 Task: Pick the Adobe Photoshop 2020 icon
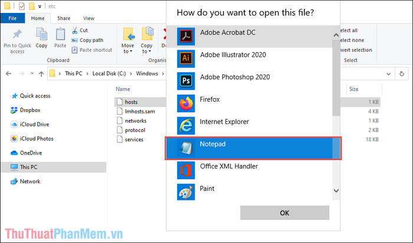click(x=186, y=81)
